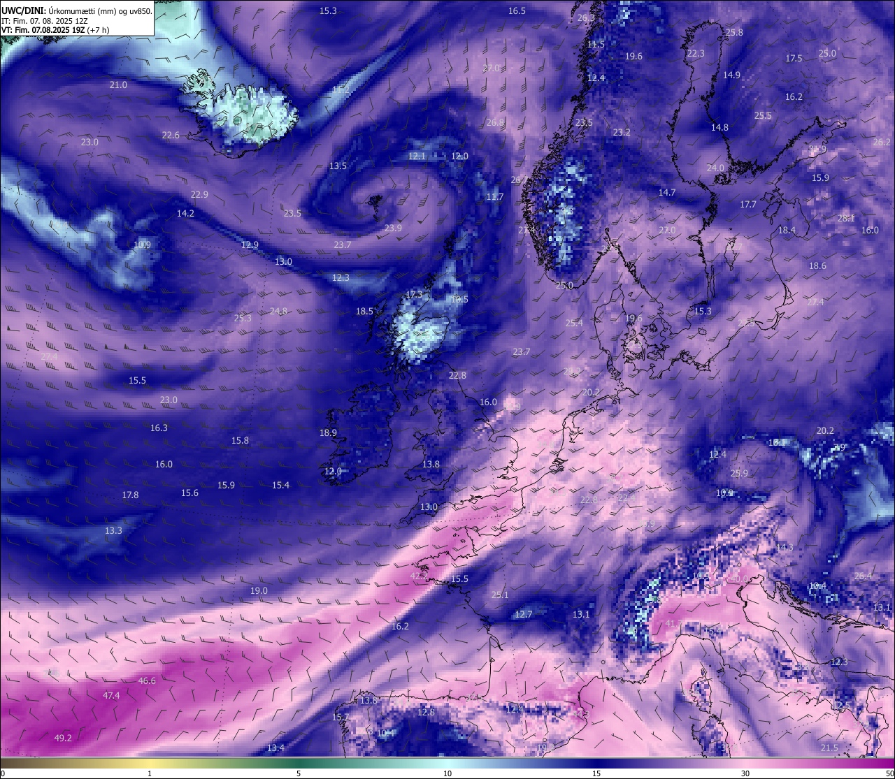Click the 13.8 value over Wales
Viewport: 895px width, 779px height.
coord(431,464)
